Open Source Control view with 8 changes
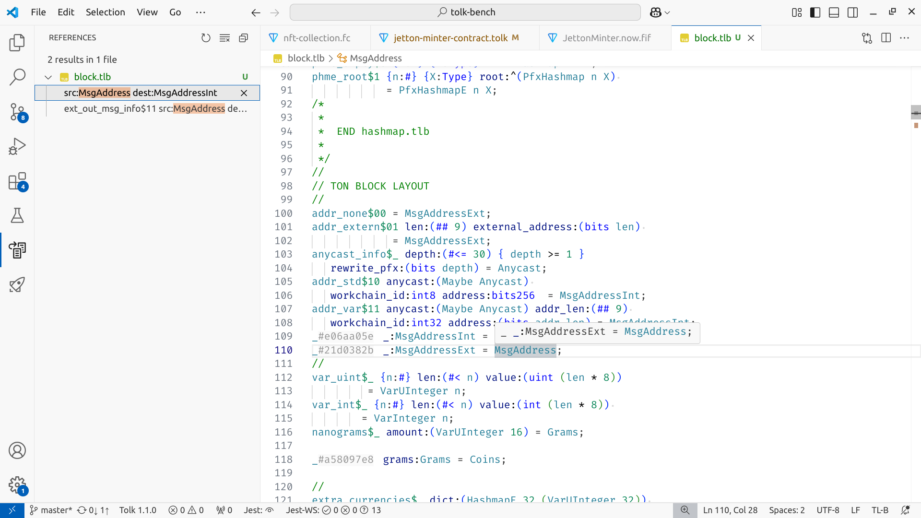Screen dimensions: 921x518 [17, 112]
